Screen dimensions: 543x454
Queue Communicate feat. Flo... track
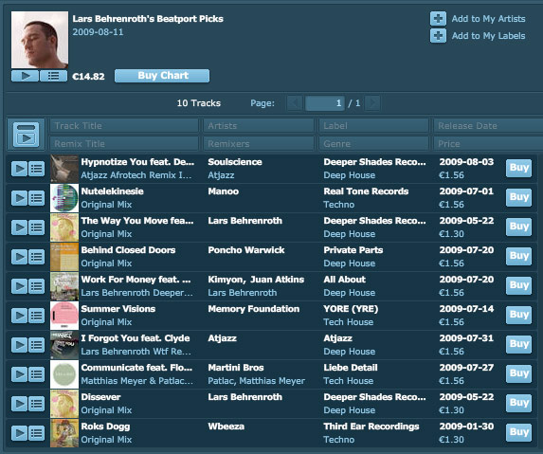click(x=36, y=374)
